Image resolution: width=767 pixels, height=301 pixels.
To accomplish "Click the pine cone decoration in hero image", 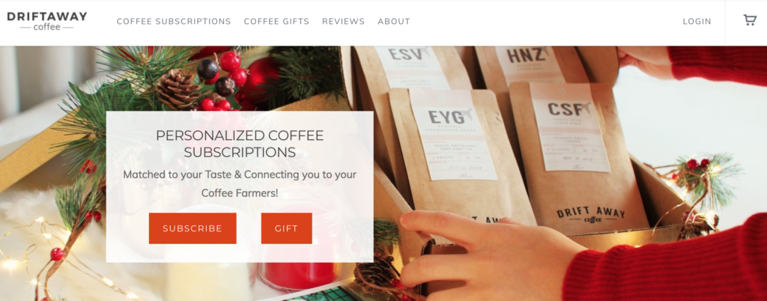I will [178, 89].
